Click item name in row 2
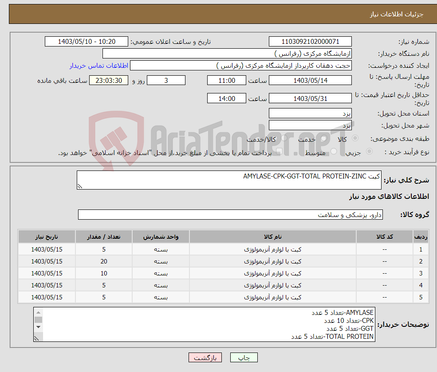Image resolution: width=437 pixels, height=372 pixels. [x=272, y=261]
